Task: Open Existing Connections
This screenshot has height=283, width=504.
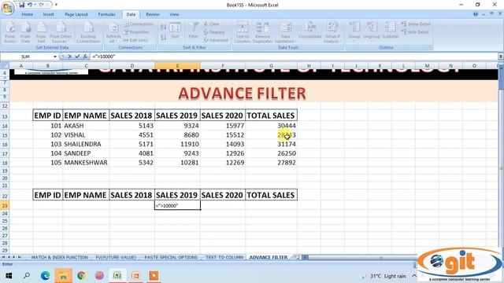Action: tap(88, 32)
